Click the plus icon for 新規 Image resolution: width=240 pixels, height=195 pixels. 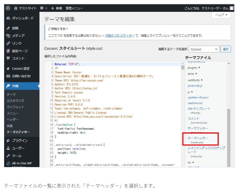point(53,8)
